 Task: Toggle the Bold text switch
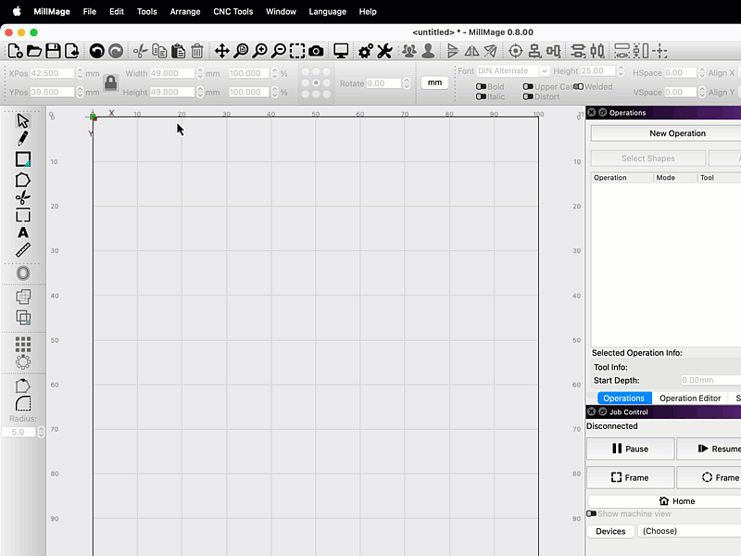click(x=482, y=87)
